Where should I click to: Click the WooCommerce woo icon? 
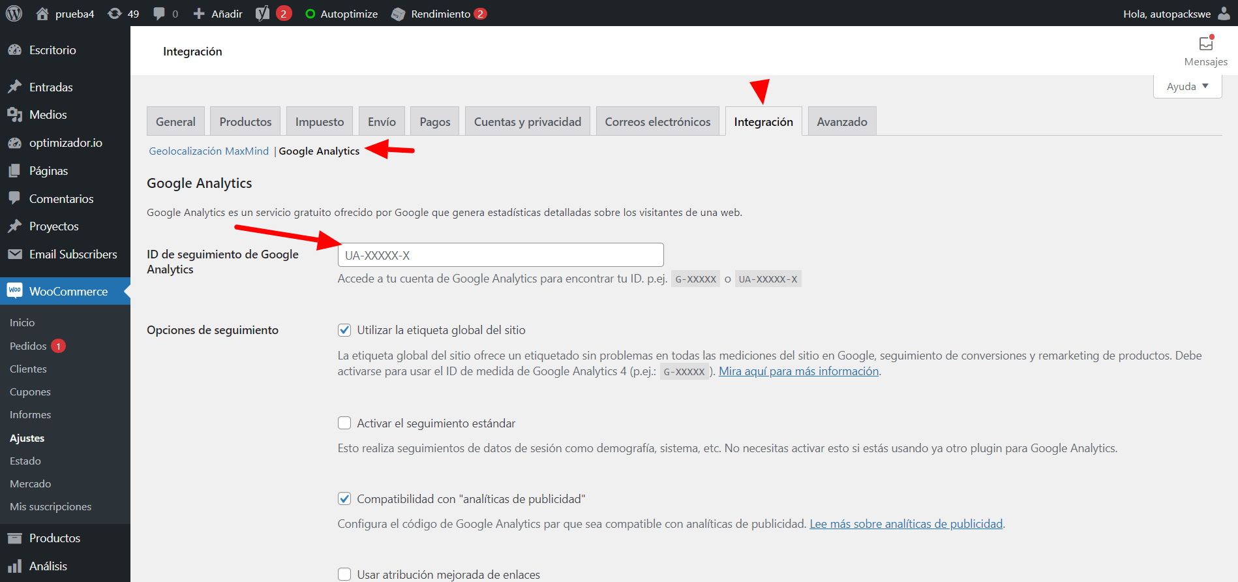pos(14,291)
